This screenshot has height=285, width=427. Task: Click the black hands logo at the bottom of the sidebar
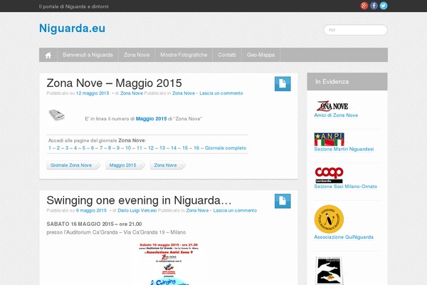[329, 271]
